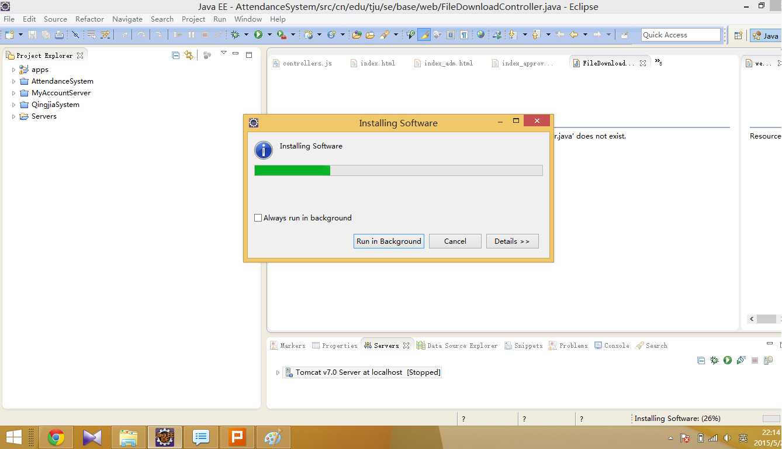Screen dimensions: 782x449
Task: Click status bar progress indicator at bottom right
Action: click(771, 419)
